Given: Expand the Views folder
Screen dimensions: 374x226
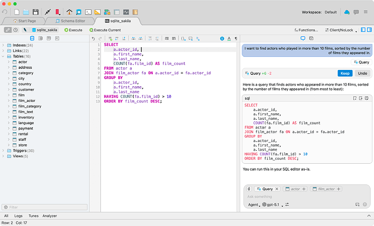Looking at the screenshot, I should click(x=3, y=156).
